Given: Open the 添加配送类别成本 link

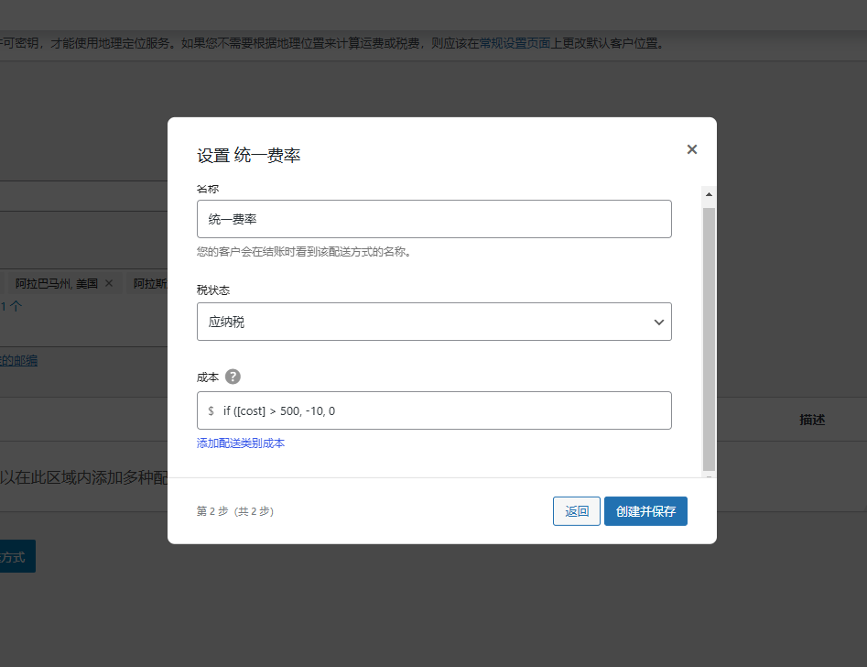Looking at the screenshot, I should [242, 443].
